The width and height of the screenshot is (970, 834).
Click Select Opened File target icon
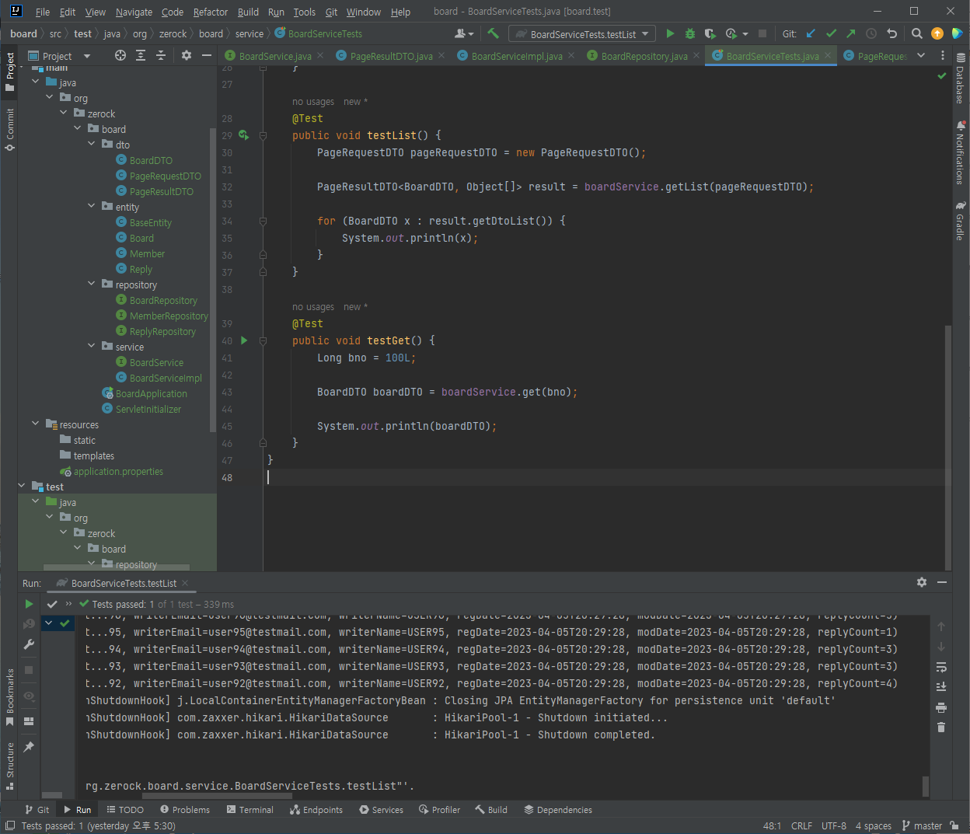(x=120, y=55)
